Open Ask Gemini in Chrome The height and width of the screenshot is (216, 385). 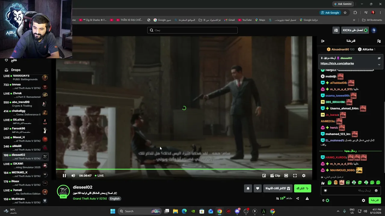tap(343, 4)
